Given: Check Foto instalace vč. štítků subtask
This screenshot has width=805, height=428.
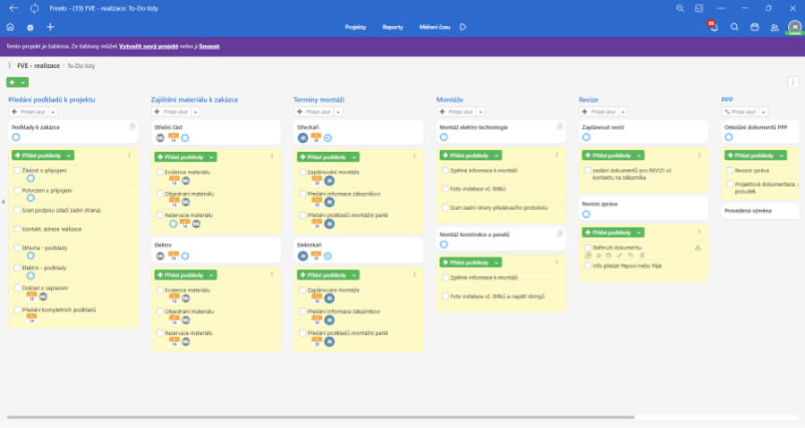Looking at the screenshot, I should (x=445, y=189).
